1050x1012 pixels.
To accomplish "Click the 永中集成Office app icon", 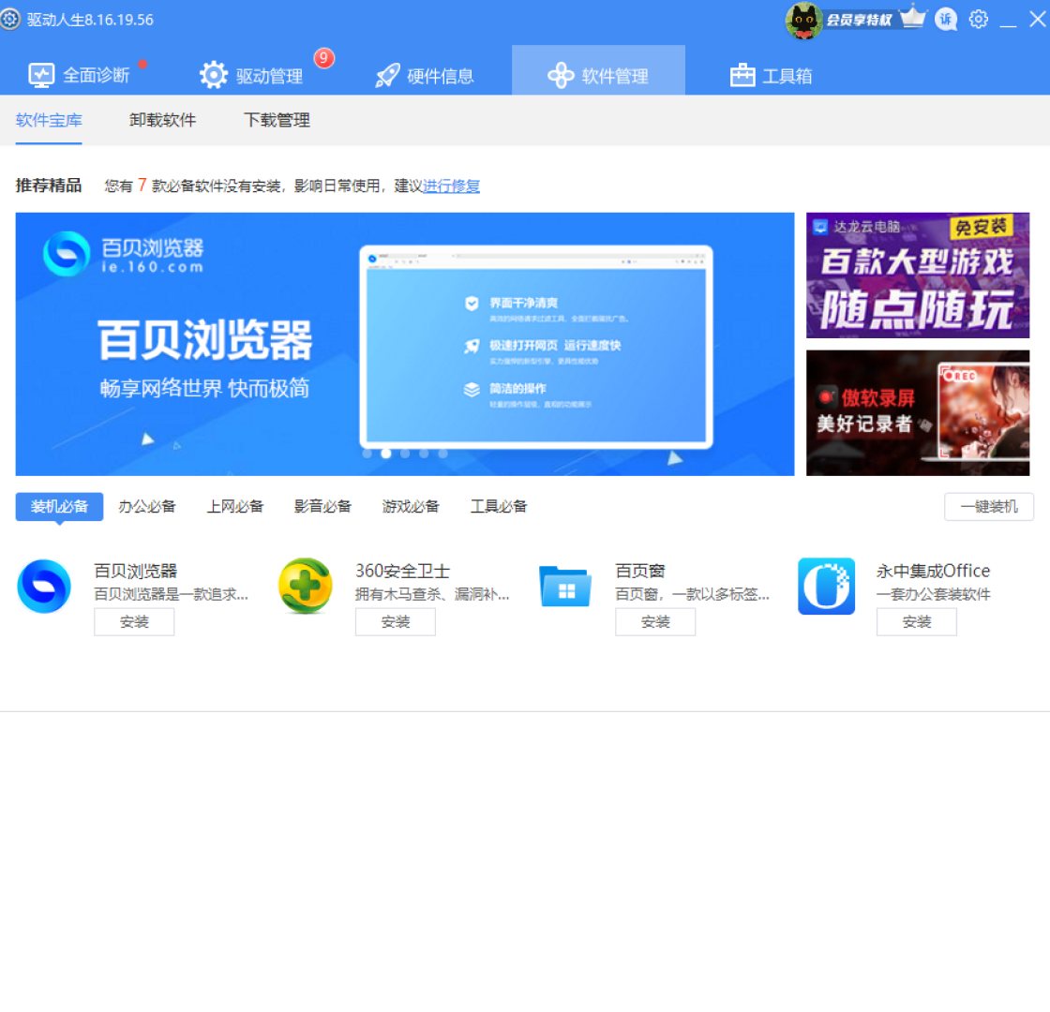I will coord(826,587).
